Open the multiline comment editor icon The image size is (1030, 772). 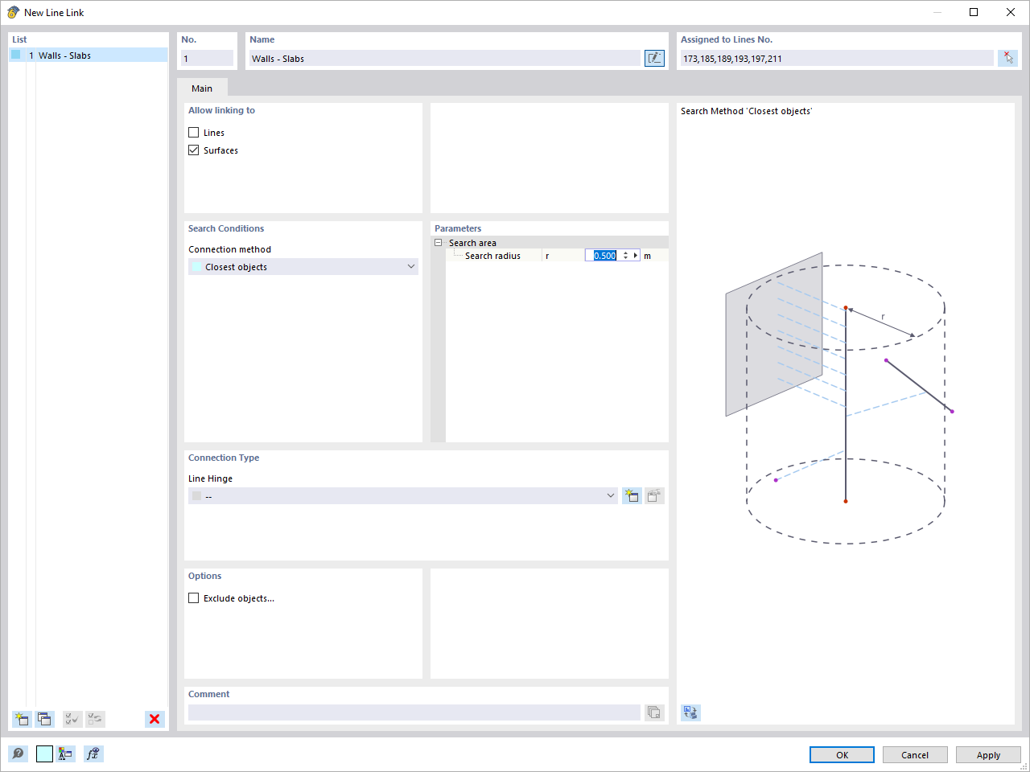pyautogui.click(x=653, y=712)
